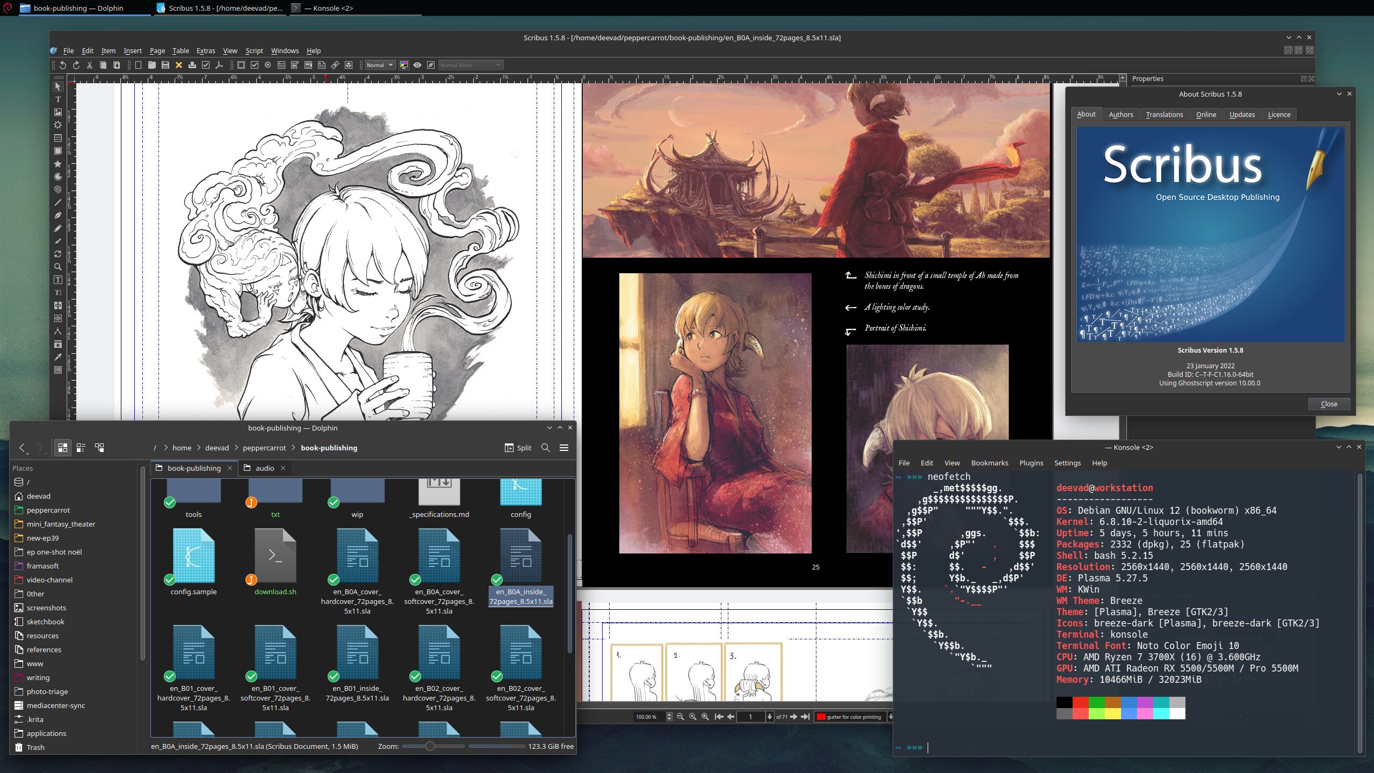Select the Text Frame tool
The width and height of the screenshot is (1374, 773).
58,99
